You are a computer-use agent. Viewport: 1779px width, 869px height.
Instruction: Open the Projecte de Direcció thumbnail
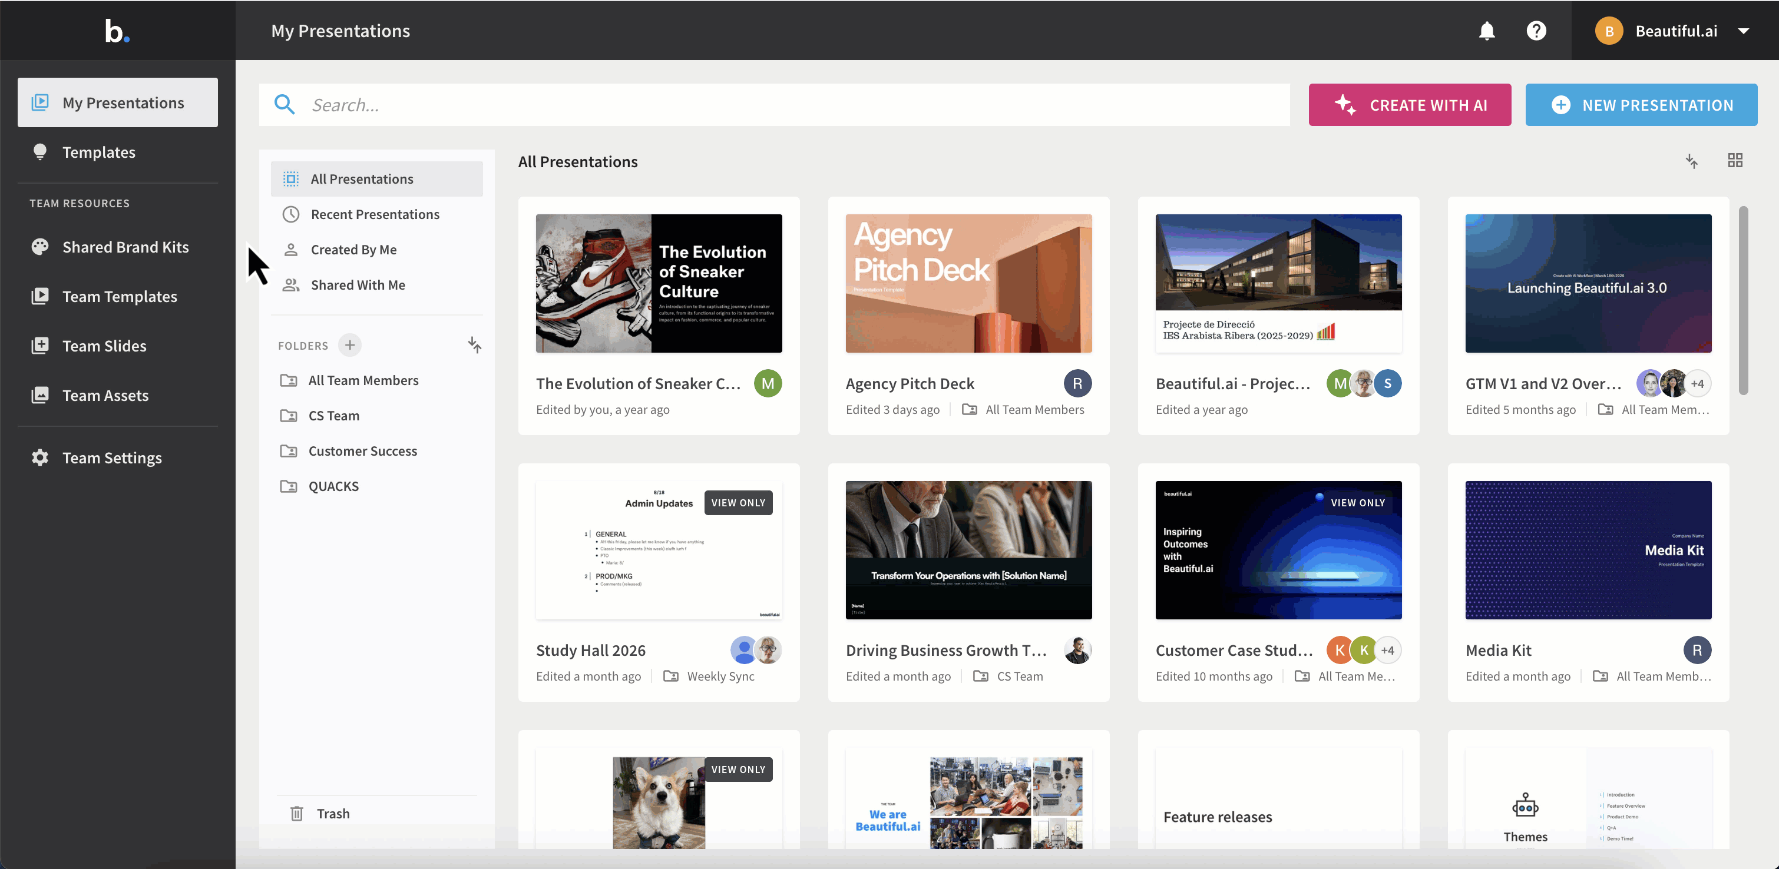[x=1279, y=284]
